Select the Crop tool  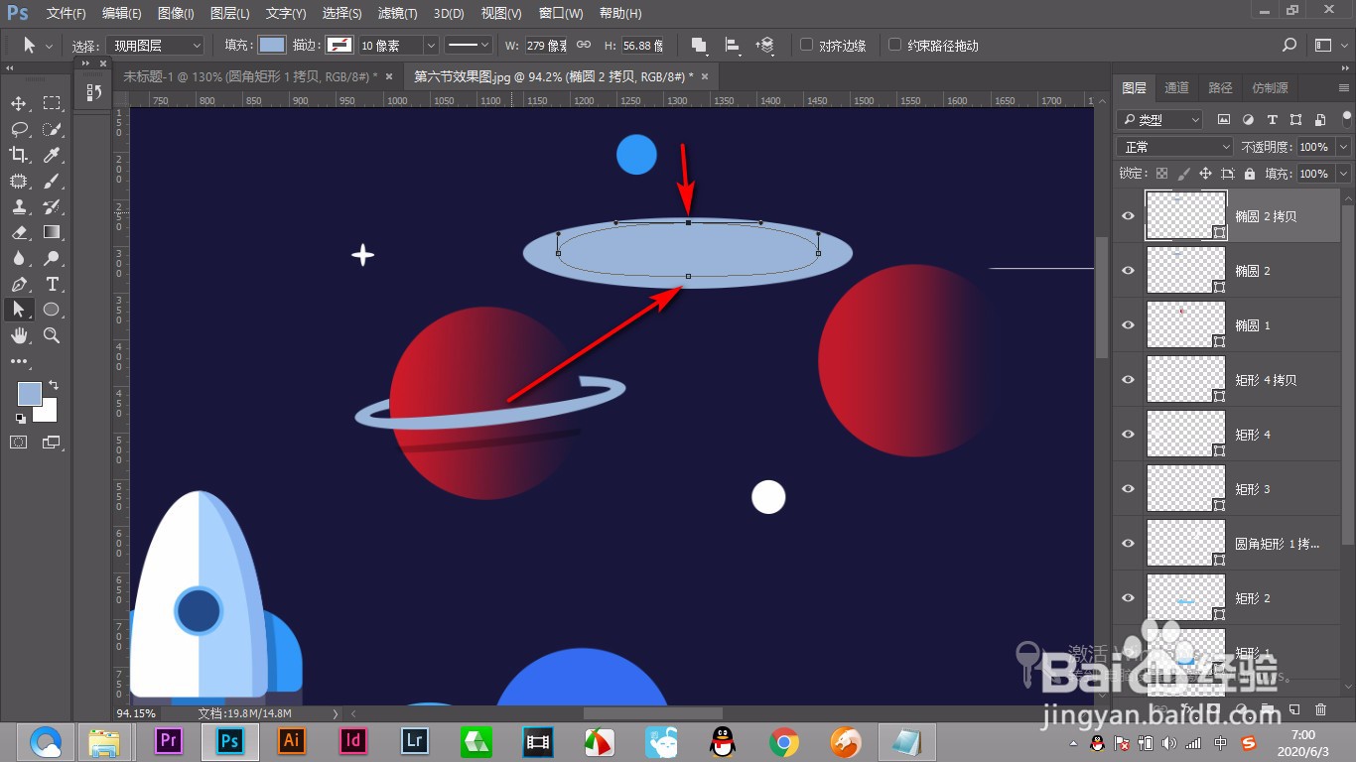pyautogui.click(x=18, y=155)
